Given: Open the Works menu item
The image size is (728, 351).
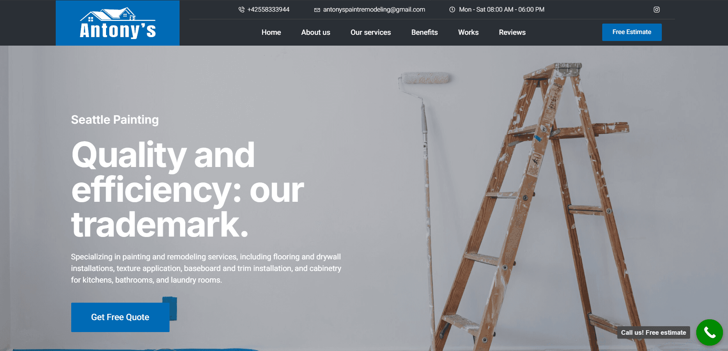Looking at the screenshot, I should 468,32.
